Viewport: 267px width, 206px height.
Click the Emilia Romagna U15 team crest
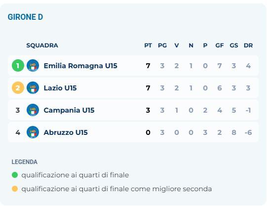click(x=33, y=65)
